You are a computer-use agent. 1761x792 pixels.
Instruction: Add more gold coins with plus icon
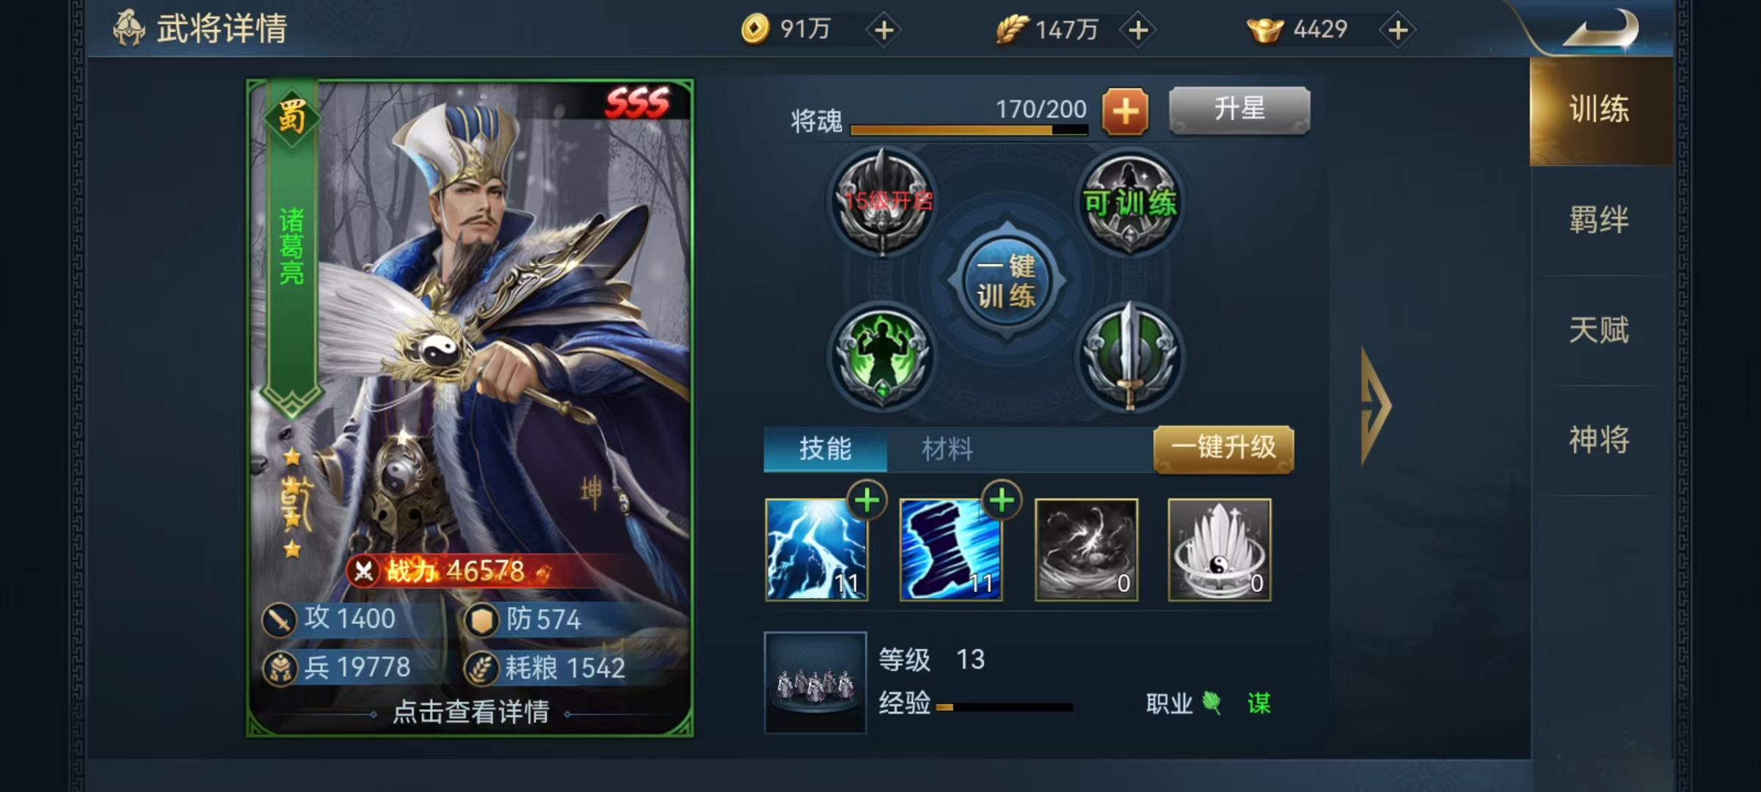coord(884,30)
